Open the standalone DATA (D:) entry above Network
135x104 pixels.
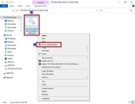pyautogui.click(x=10, y=73)
